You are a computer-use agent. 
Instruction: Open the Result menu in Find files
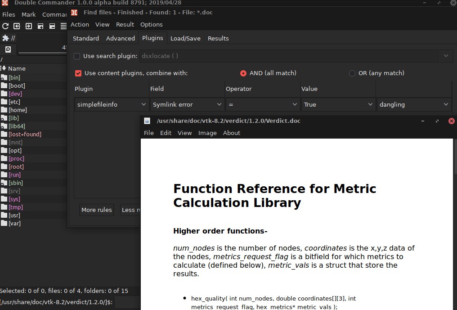pyautogui.click(x=125, y=24)
